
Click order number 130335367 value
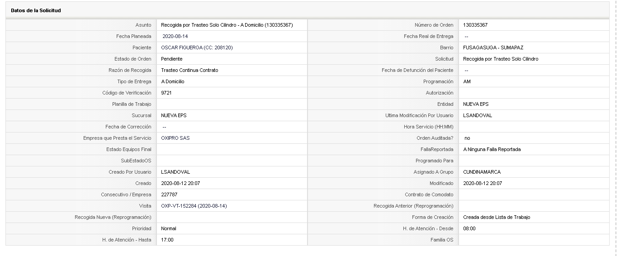(x=475, y=25)
